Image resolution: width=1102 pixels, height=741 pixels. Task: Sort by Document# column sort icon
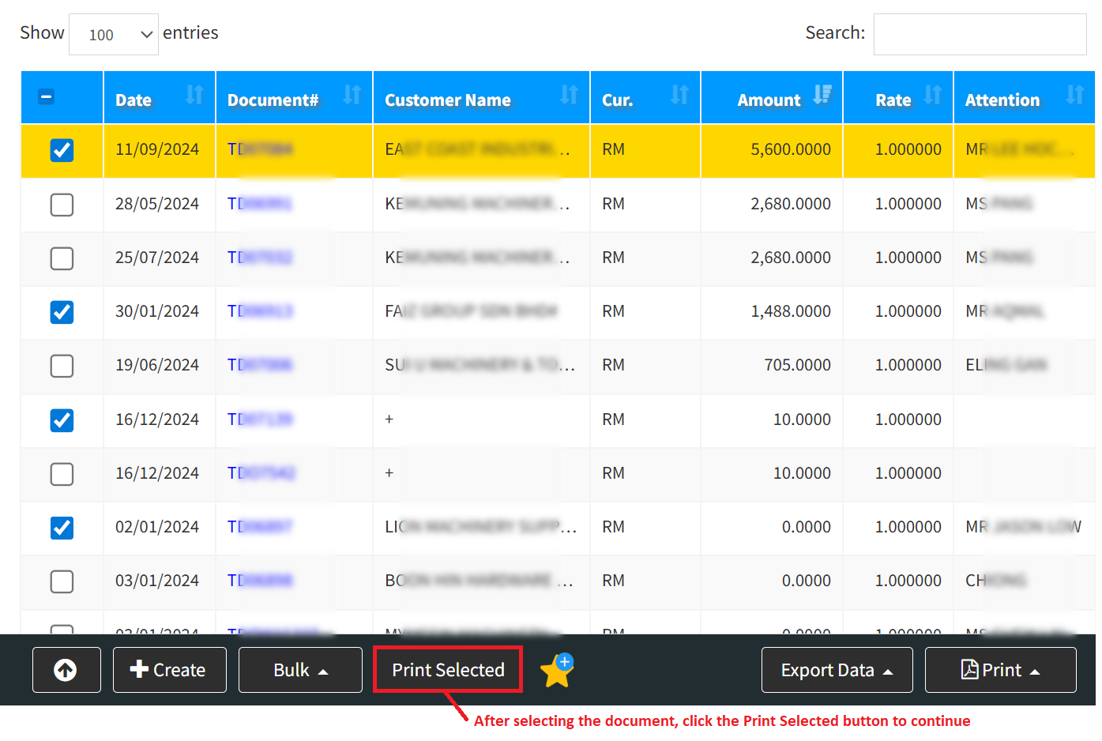352,96
